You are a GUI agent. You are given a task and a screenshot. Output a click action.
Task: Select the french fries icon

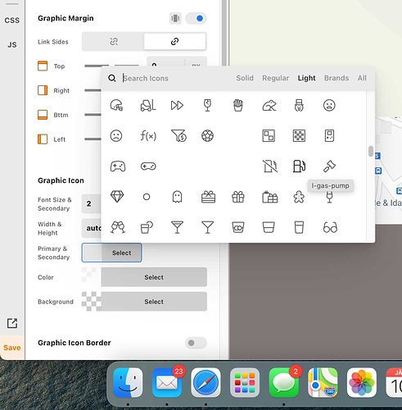tap(238, 105)
